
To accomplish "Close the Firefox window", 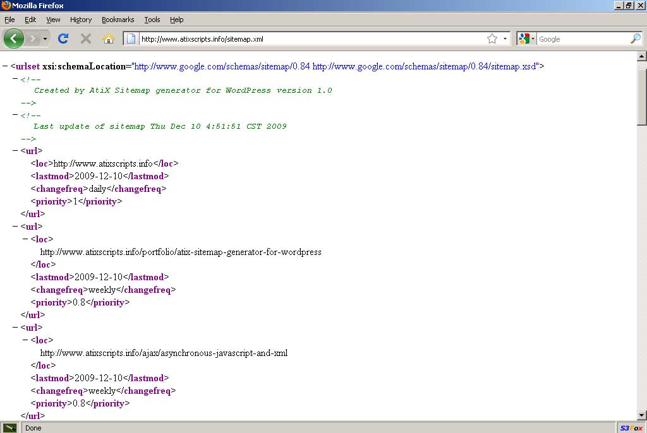I will click(x=640, y=5).
